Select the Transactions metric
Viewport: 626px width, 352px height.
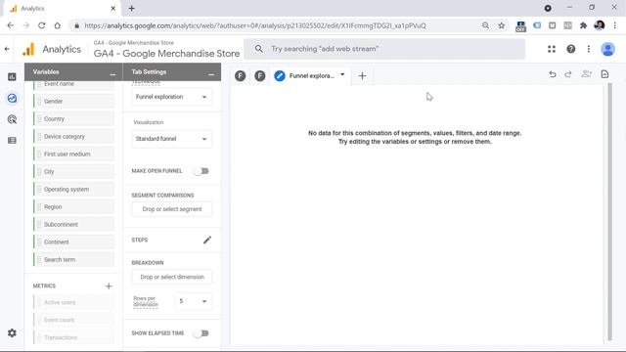pyautogui.click(x=74, y=337)
